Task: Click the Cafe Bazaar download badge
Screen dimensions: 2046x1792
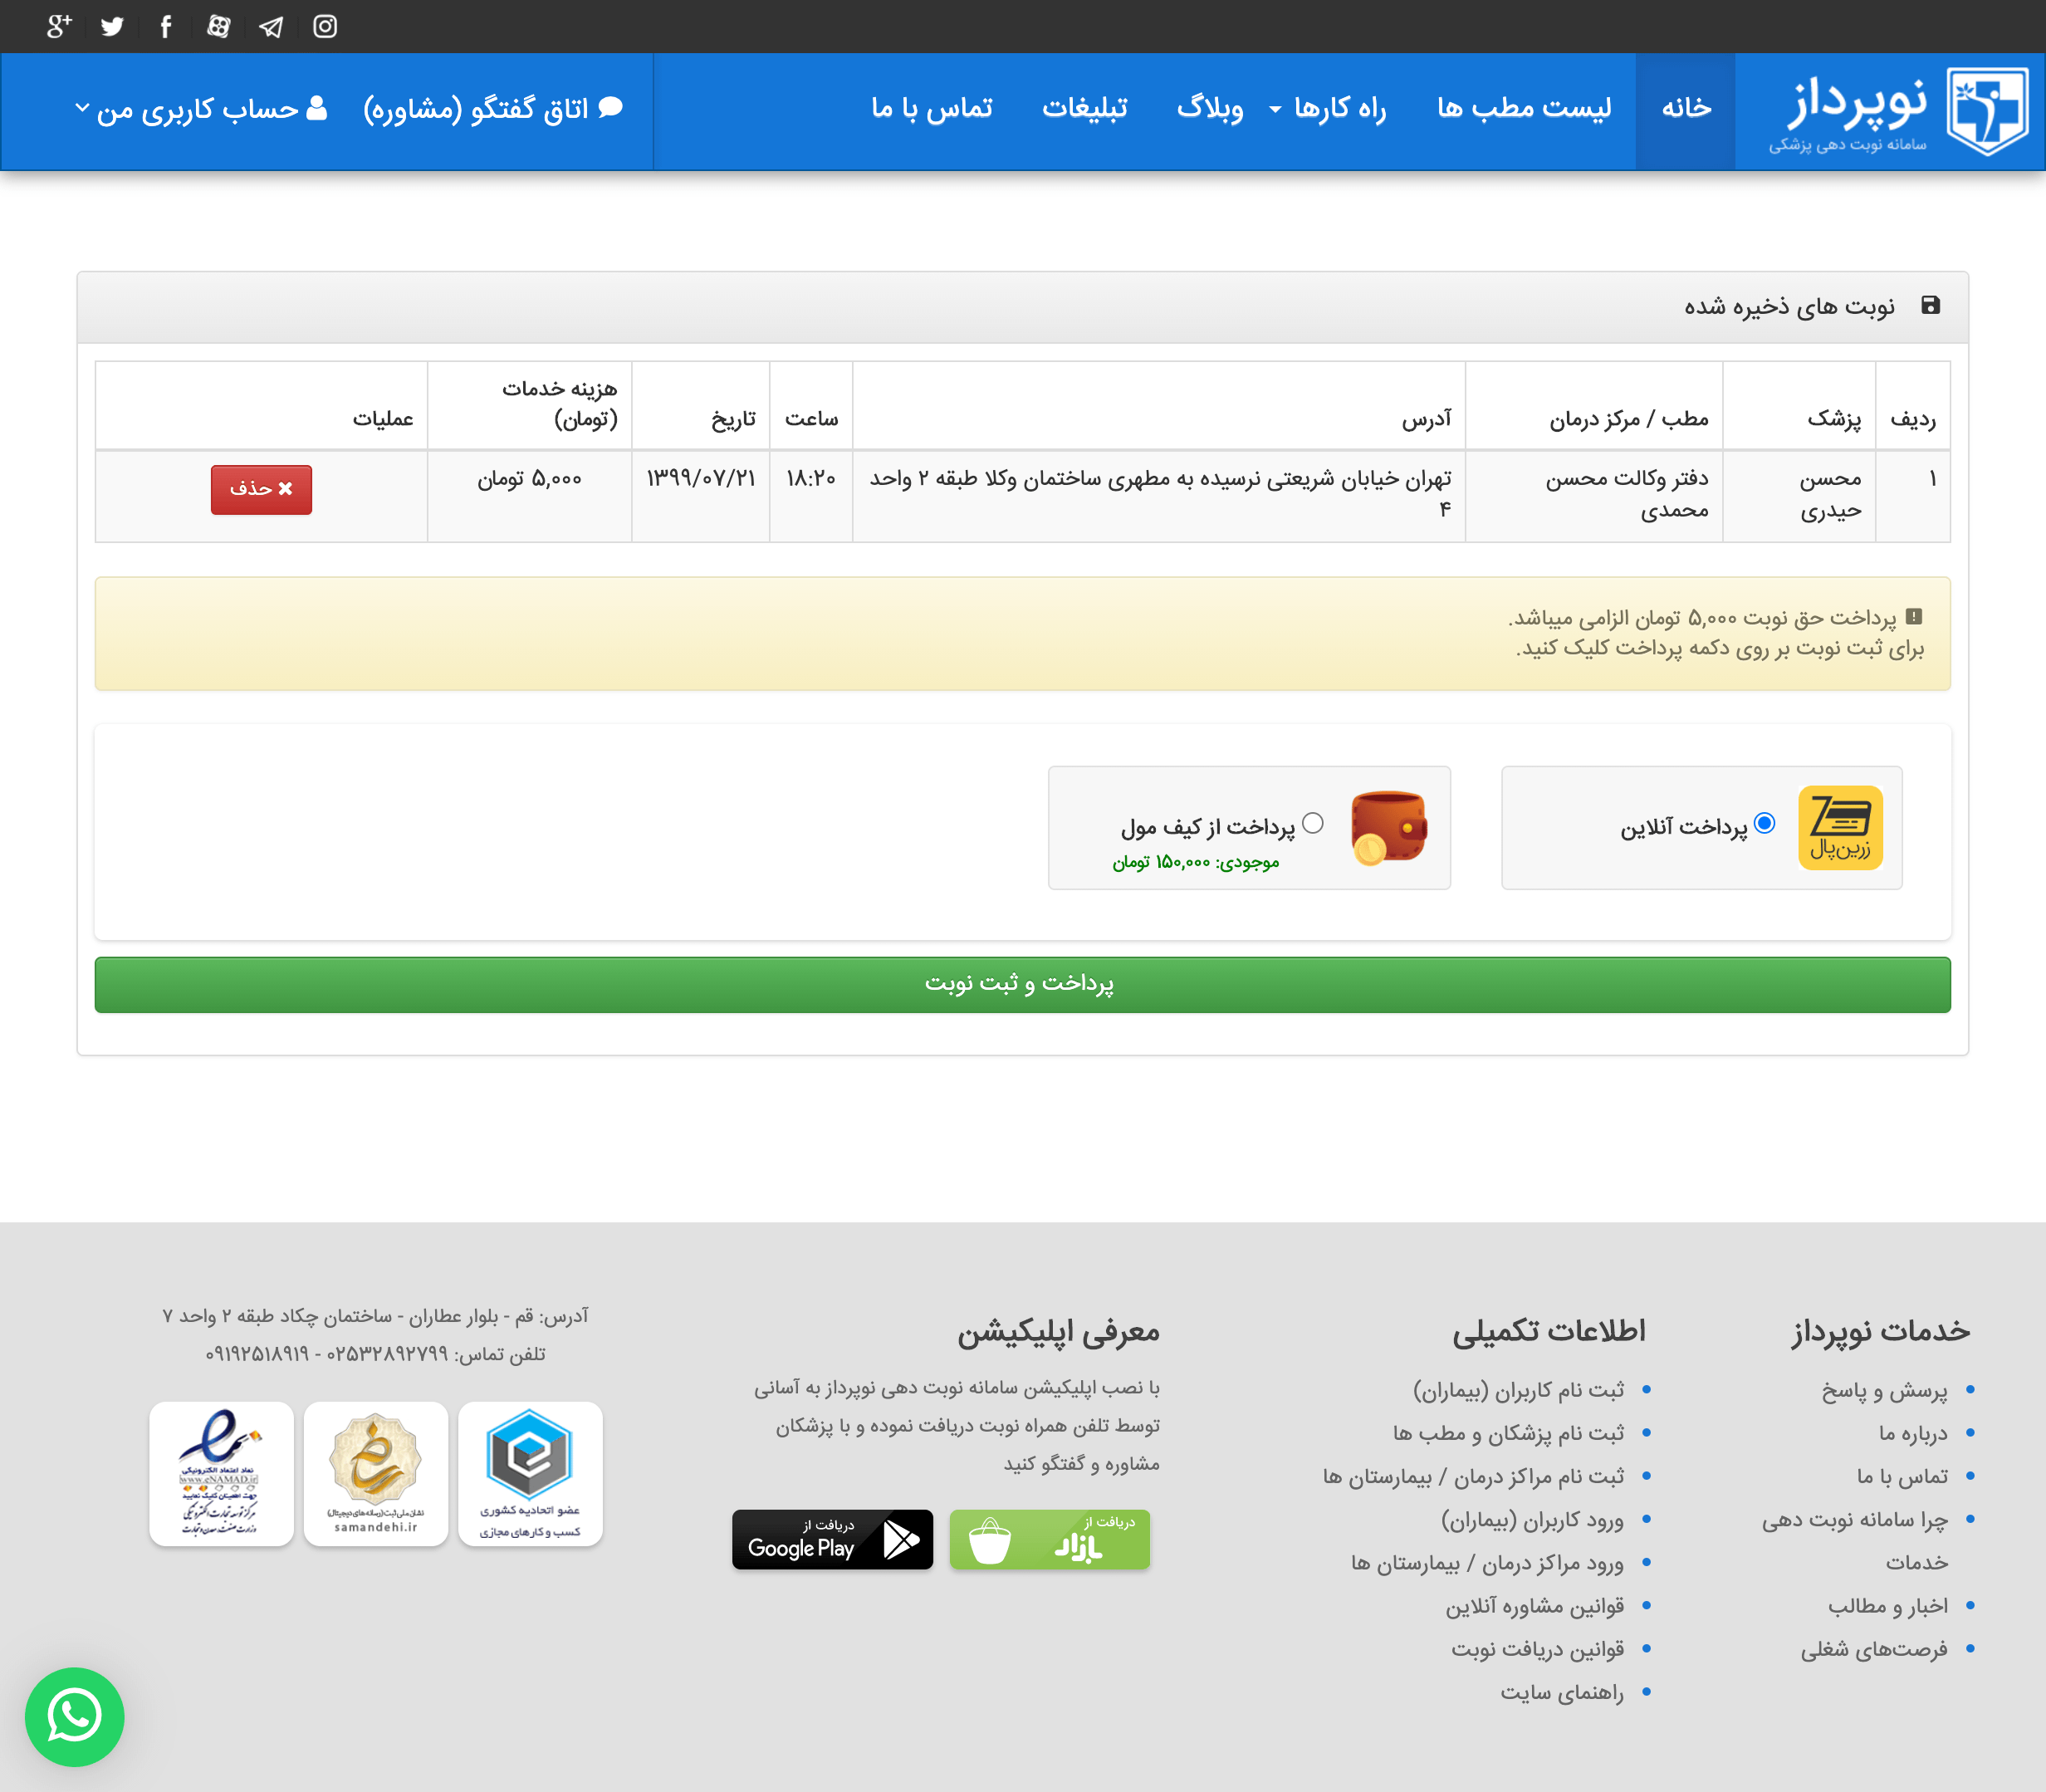Action: (1049, 1539)
